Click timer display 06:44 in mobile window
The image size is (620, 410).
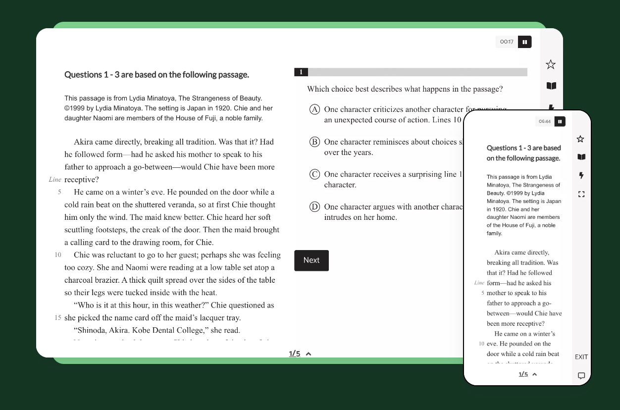click(x=545, y=121)
